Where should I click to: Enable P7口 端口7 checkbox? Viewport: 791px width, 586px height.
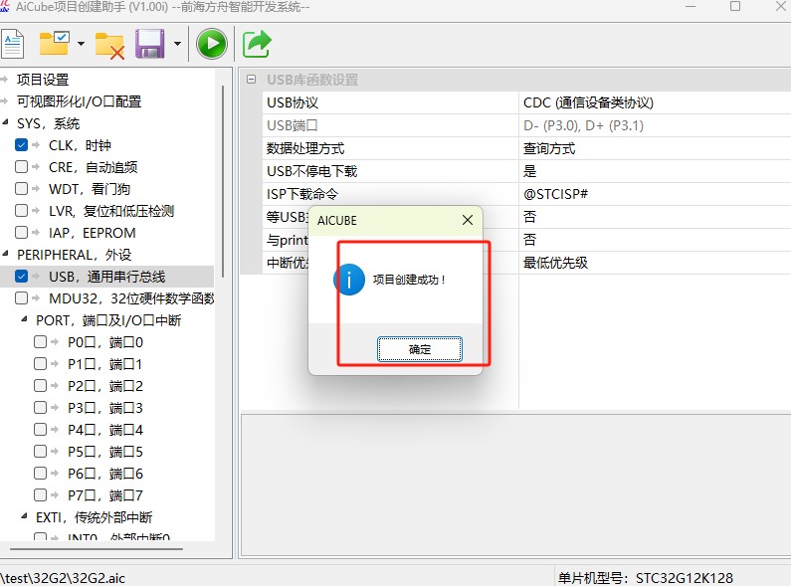41,494
